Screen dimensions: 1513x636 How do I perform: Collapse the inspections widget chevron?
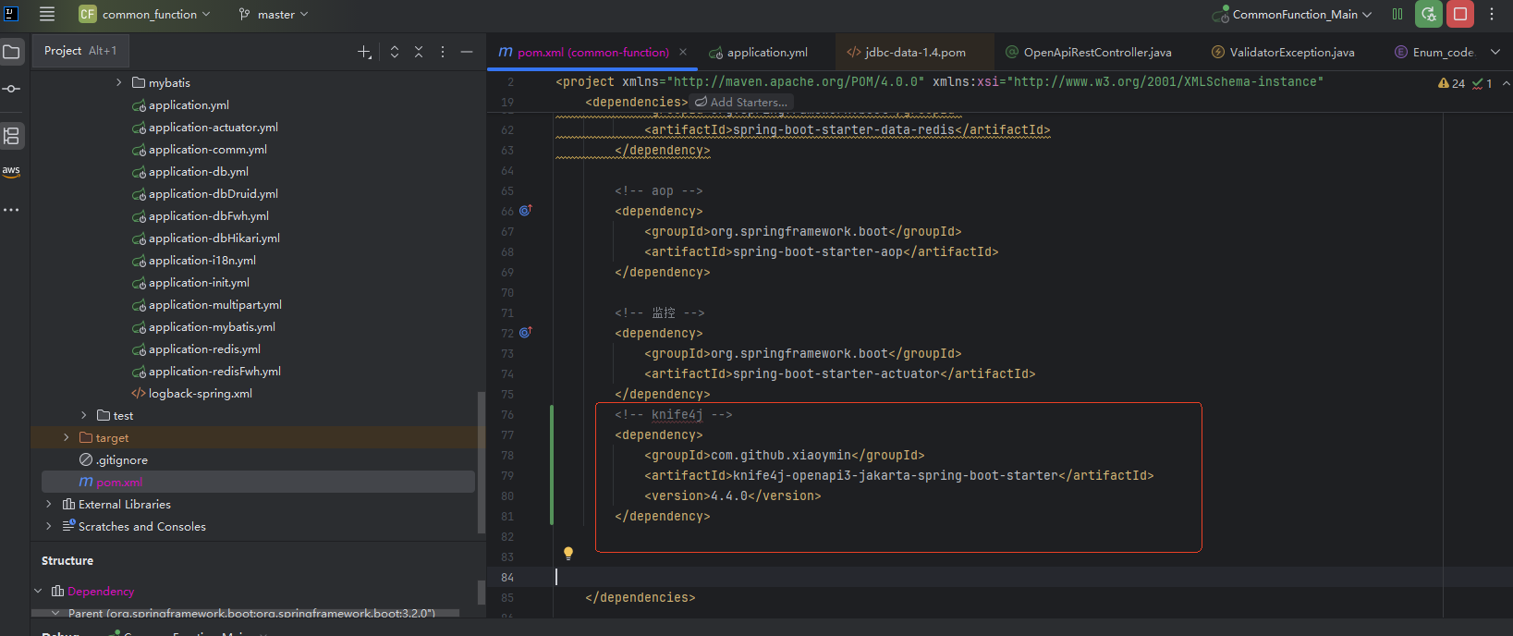coord(1507,83)
